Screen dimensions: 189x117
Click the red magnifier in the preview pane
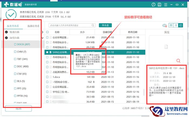(x=178, y=61)
